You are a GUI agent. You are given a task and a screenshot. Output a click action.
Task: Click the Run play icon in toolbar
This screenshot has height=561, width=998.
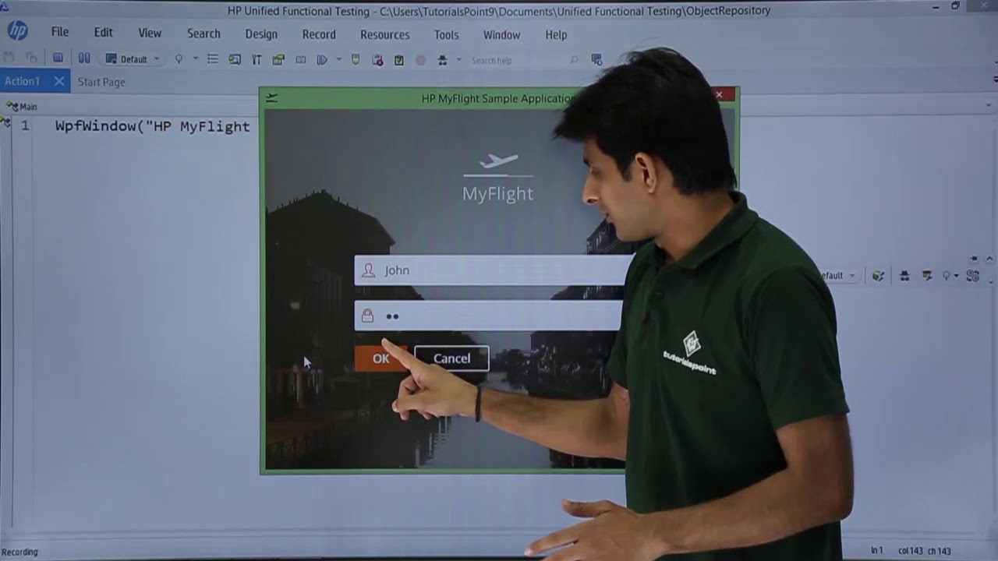click(322, 59)
